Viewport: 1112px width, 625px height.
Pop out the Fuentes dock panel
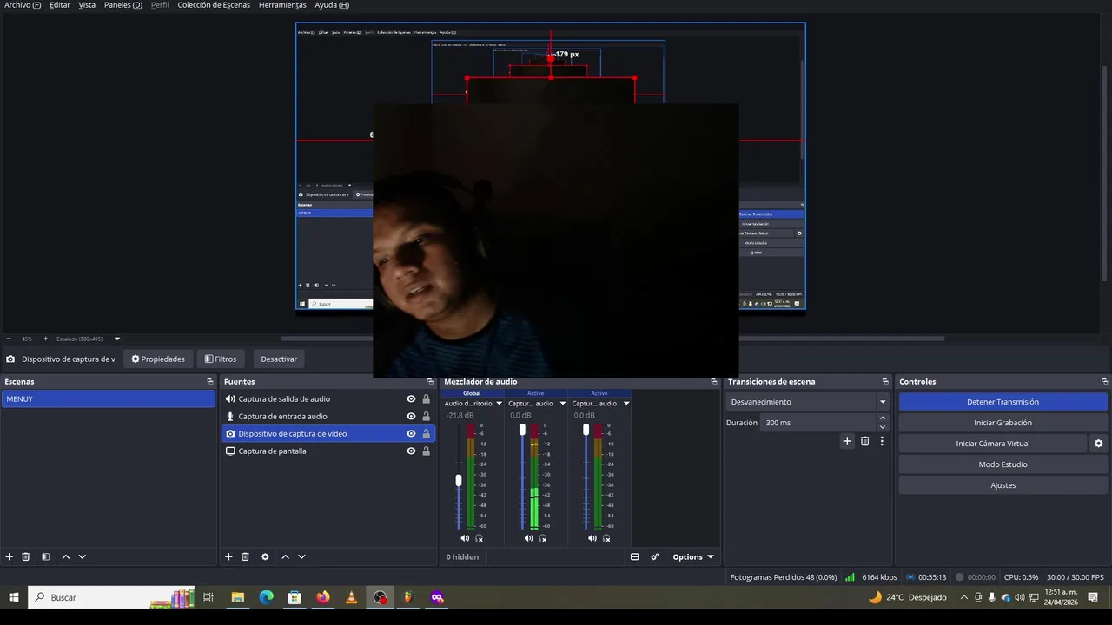[429, 381]
